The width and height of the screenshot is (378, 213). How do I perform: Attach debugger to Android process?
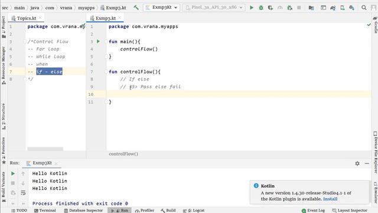[x=289, y=8]
